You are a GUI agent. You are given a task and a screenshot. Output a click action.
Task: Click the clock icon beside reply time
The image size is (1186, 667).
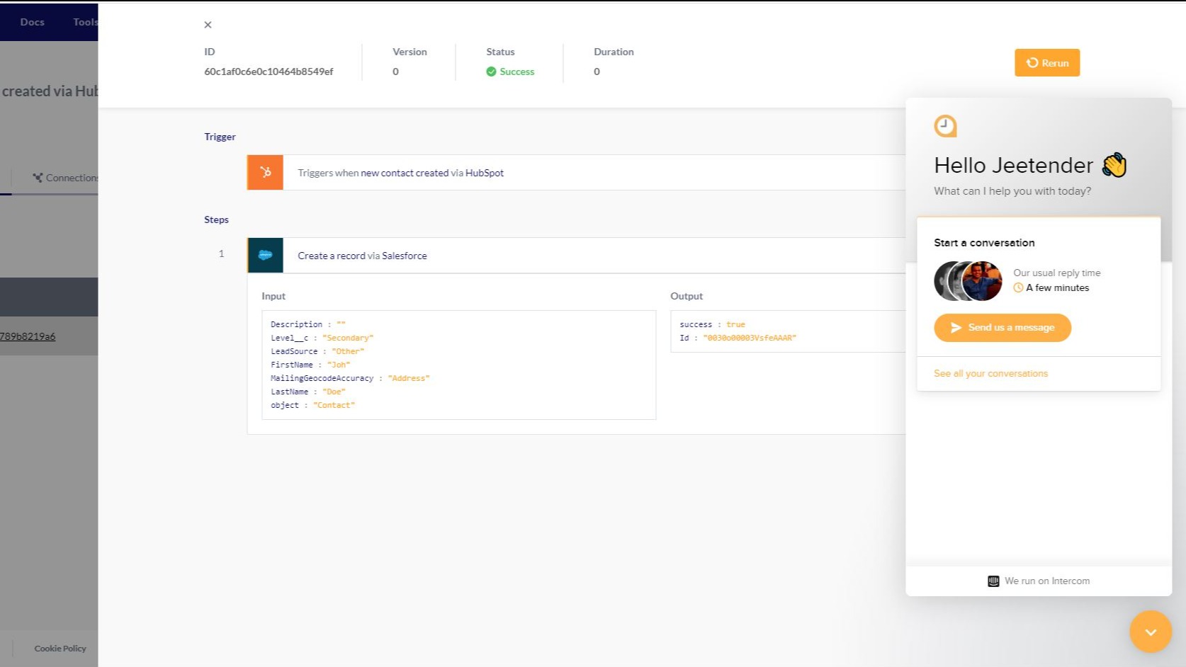(x=1019, y=287)
